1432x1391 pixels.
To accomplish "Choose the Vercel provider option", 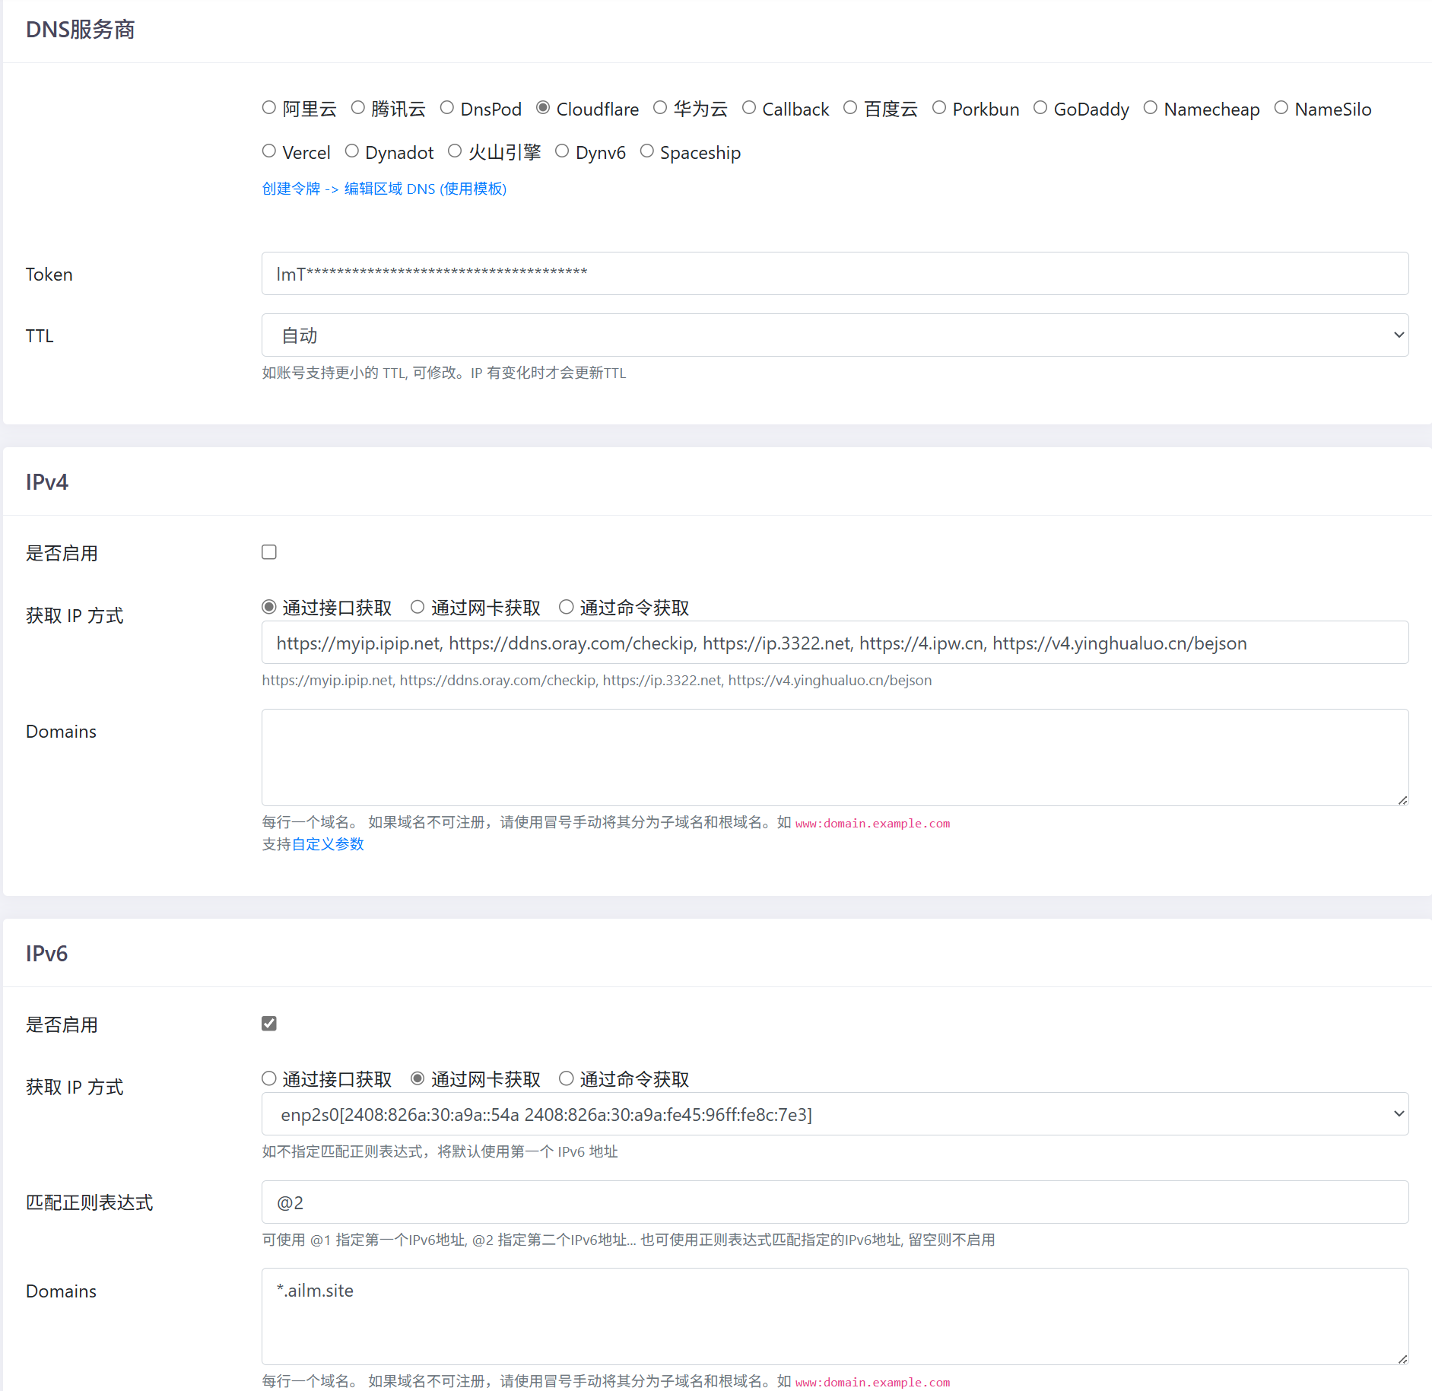I will click(x=269, y=151).
